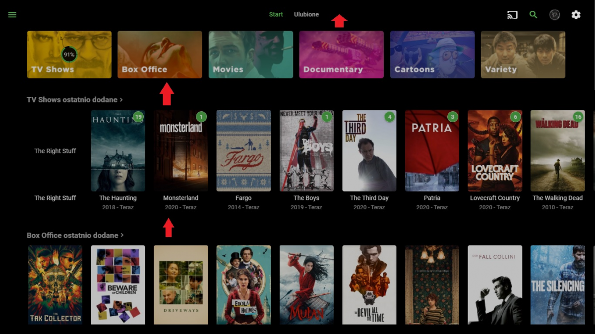Viewport: 595px width, 334px height.
Task: Click "The Walking Dead" title text
Action: [558, 198]
